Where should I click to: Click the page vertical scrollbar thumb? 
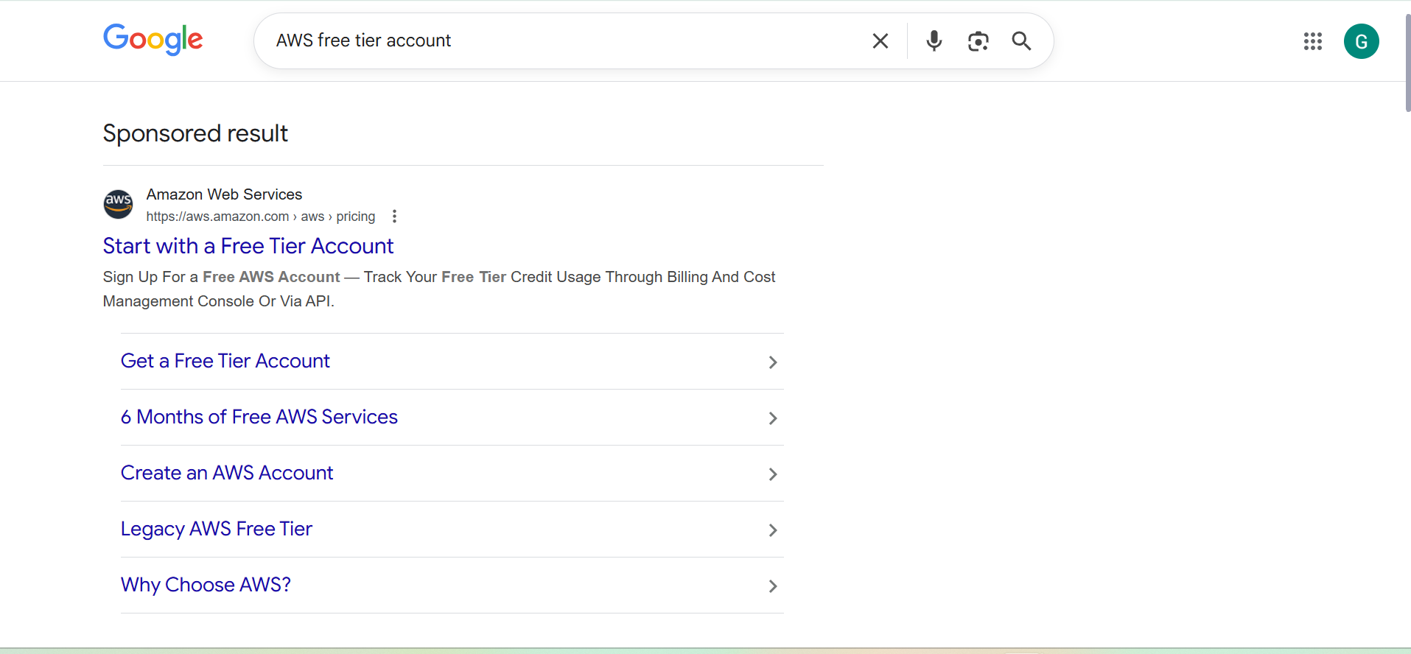point(1407,63)
